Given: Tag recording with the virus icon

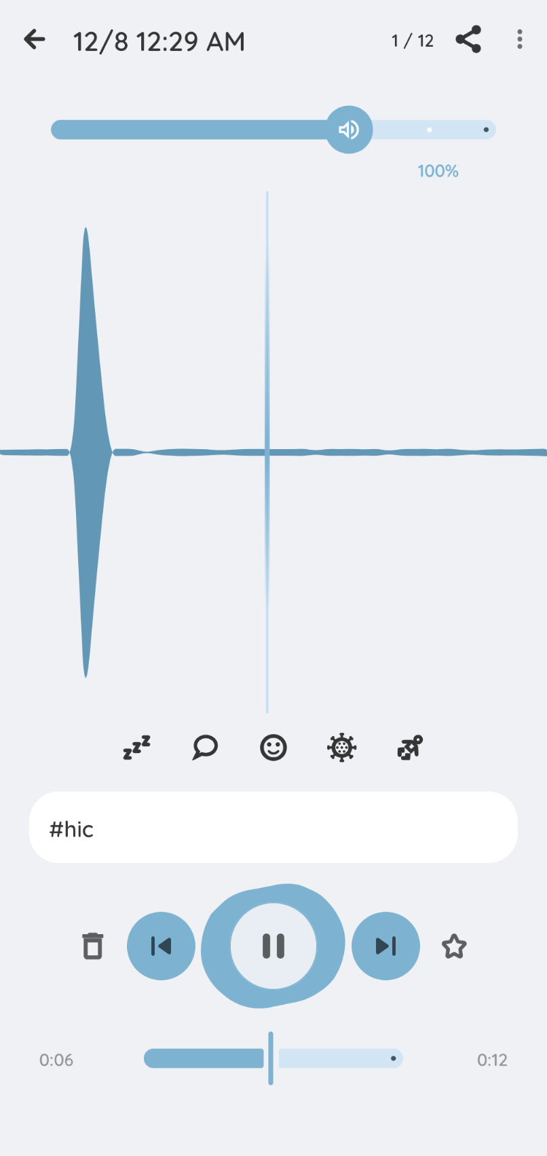Looking at the screenshot, I should click(x=341, y=748).
